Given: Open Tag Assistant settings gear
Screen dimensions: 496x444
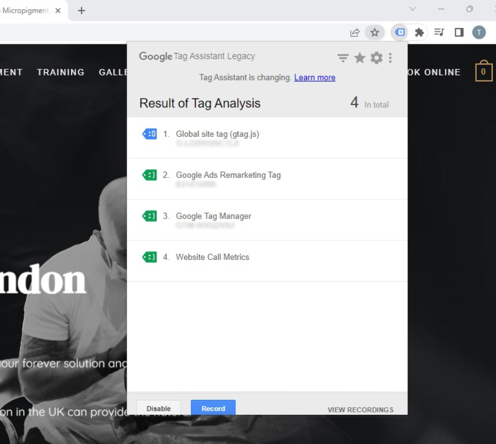Looking at the screenshot, I should 376,58.
